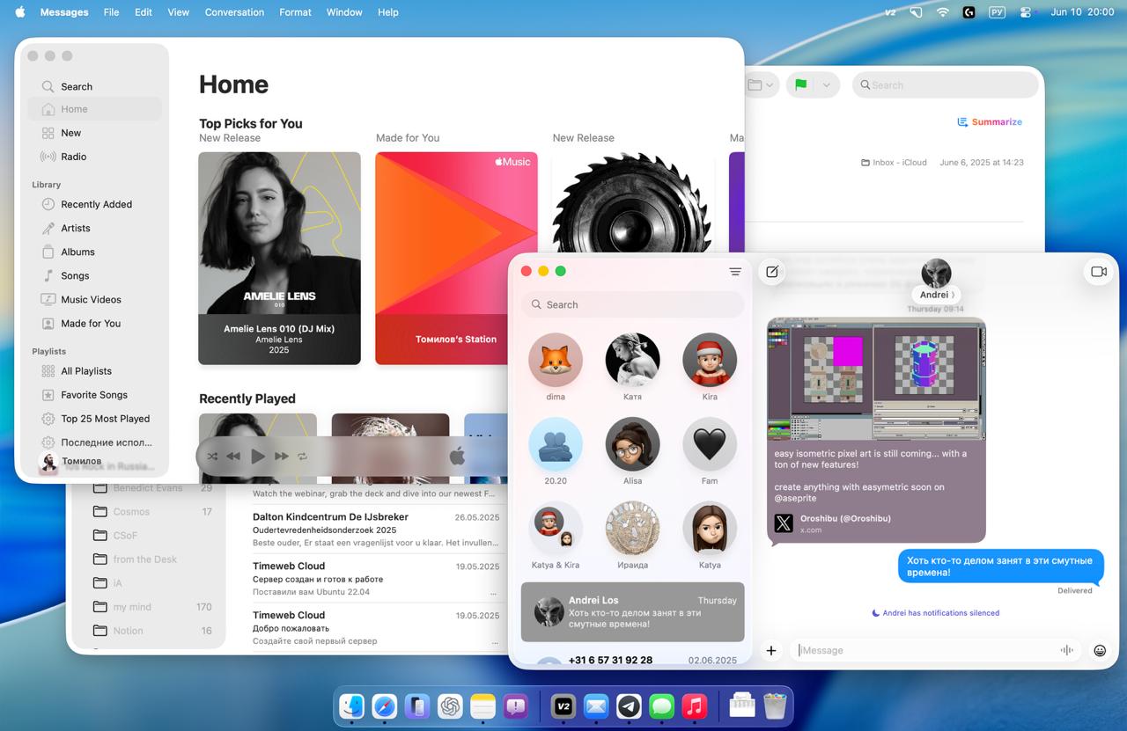Screen dimensions: 1127x731
Task: Open ChatGPT from the Dock
Action: [450, 705]
